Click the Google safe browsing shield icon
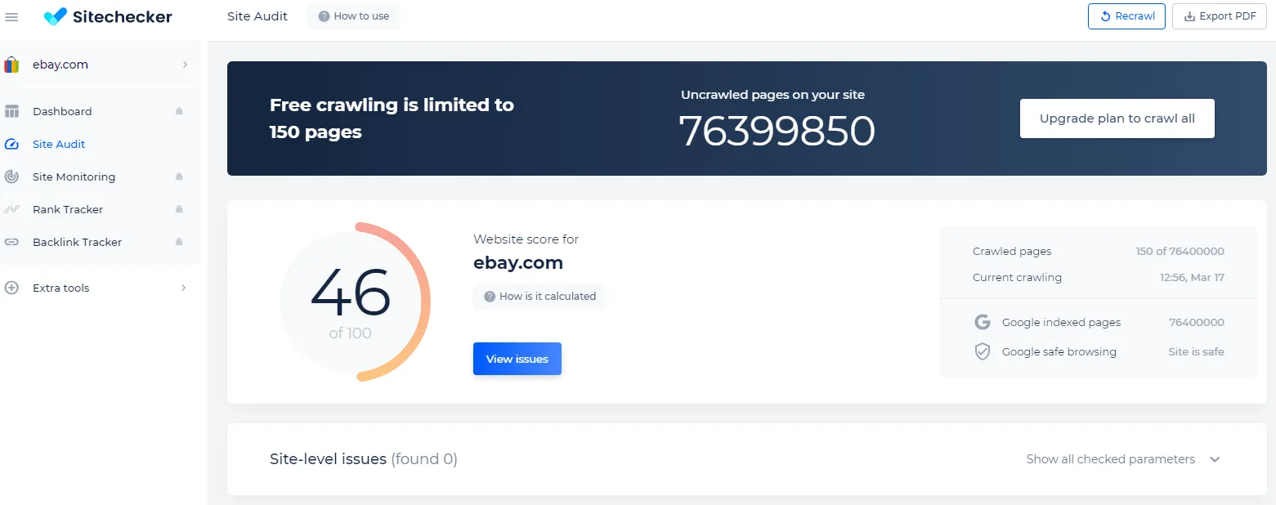The height and width of the screenshot is (505, 1276). pos(983,351)
